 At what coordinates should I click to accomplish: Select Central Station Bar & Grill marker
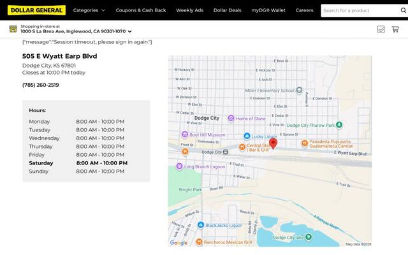[242, 147]
